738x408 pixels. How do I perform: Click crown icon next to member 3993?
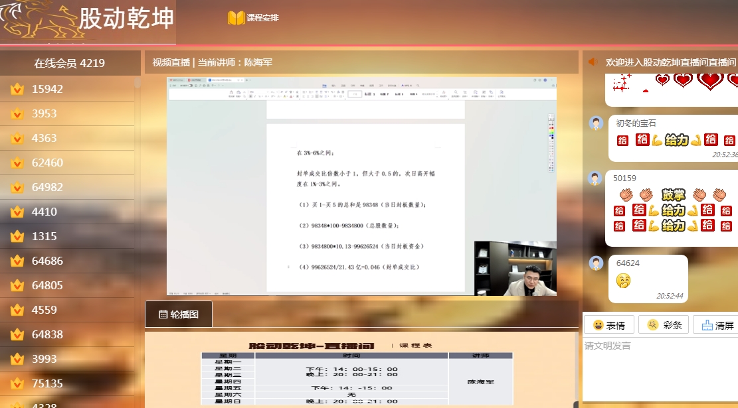pos(17,358)
